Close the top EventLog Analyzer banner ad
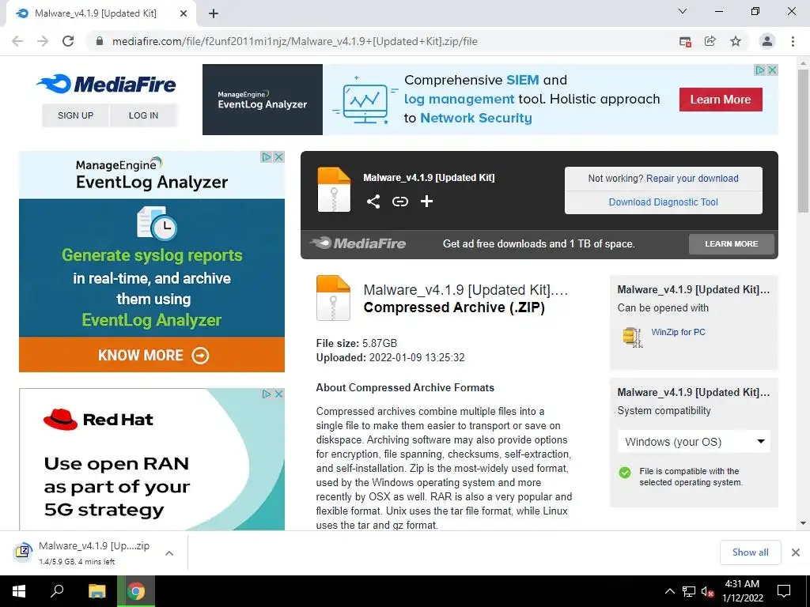The width and height of the screenshot is (810, 607). click(772, 70)
